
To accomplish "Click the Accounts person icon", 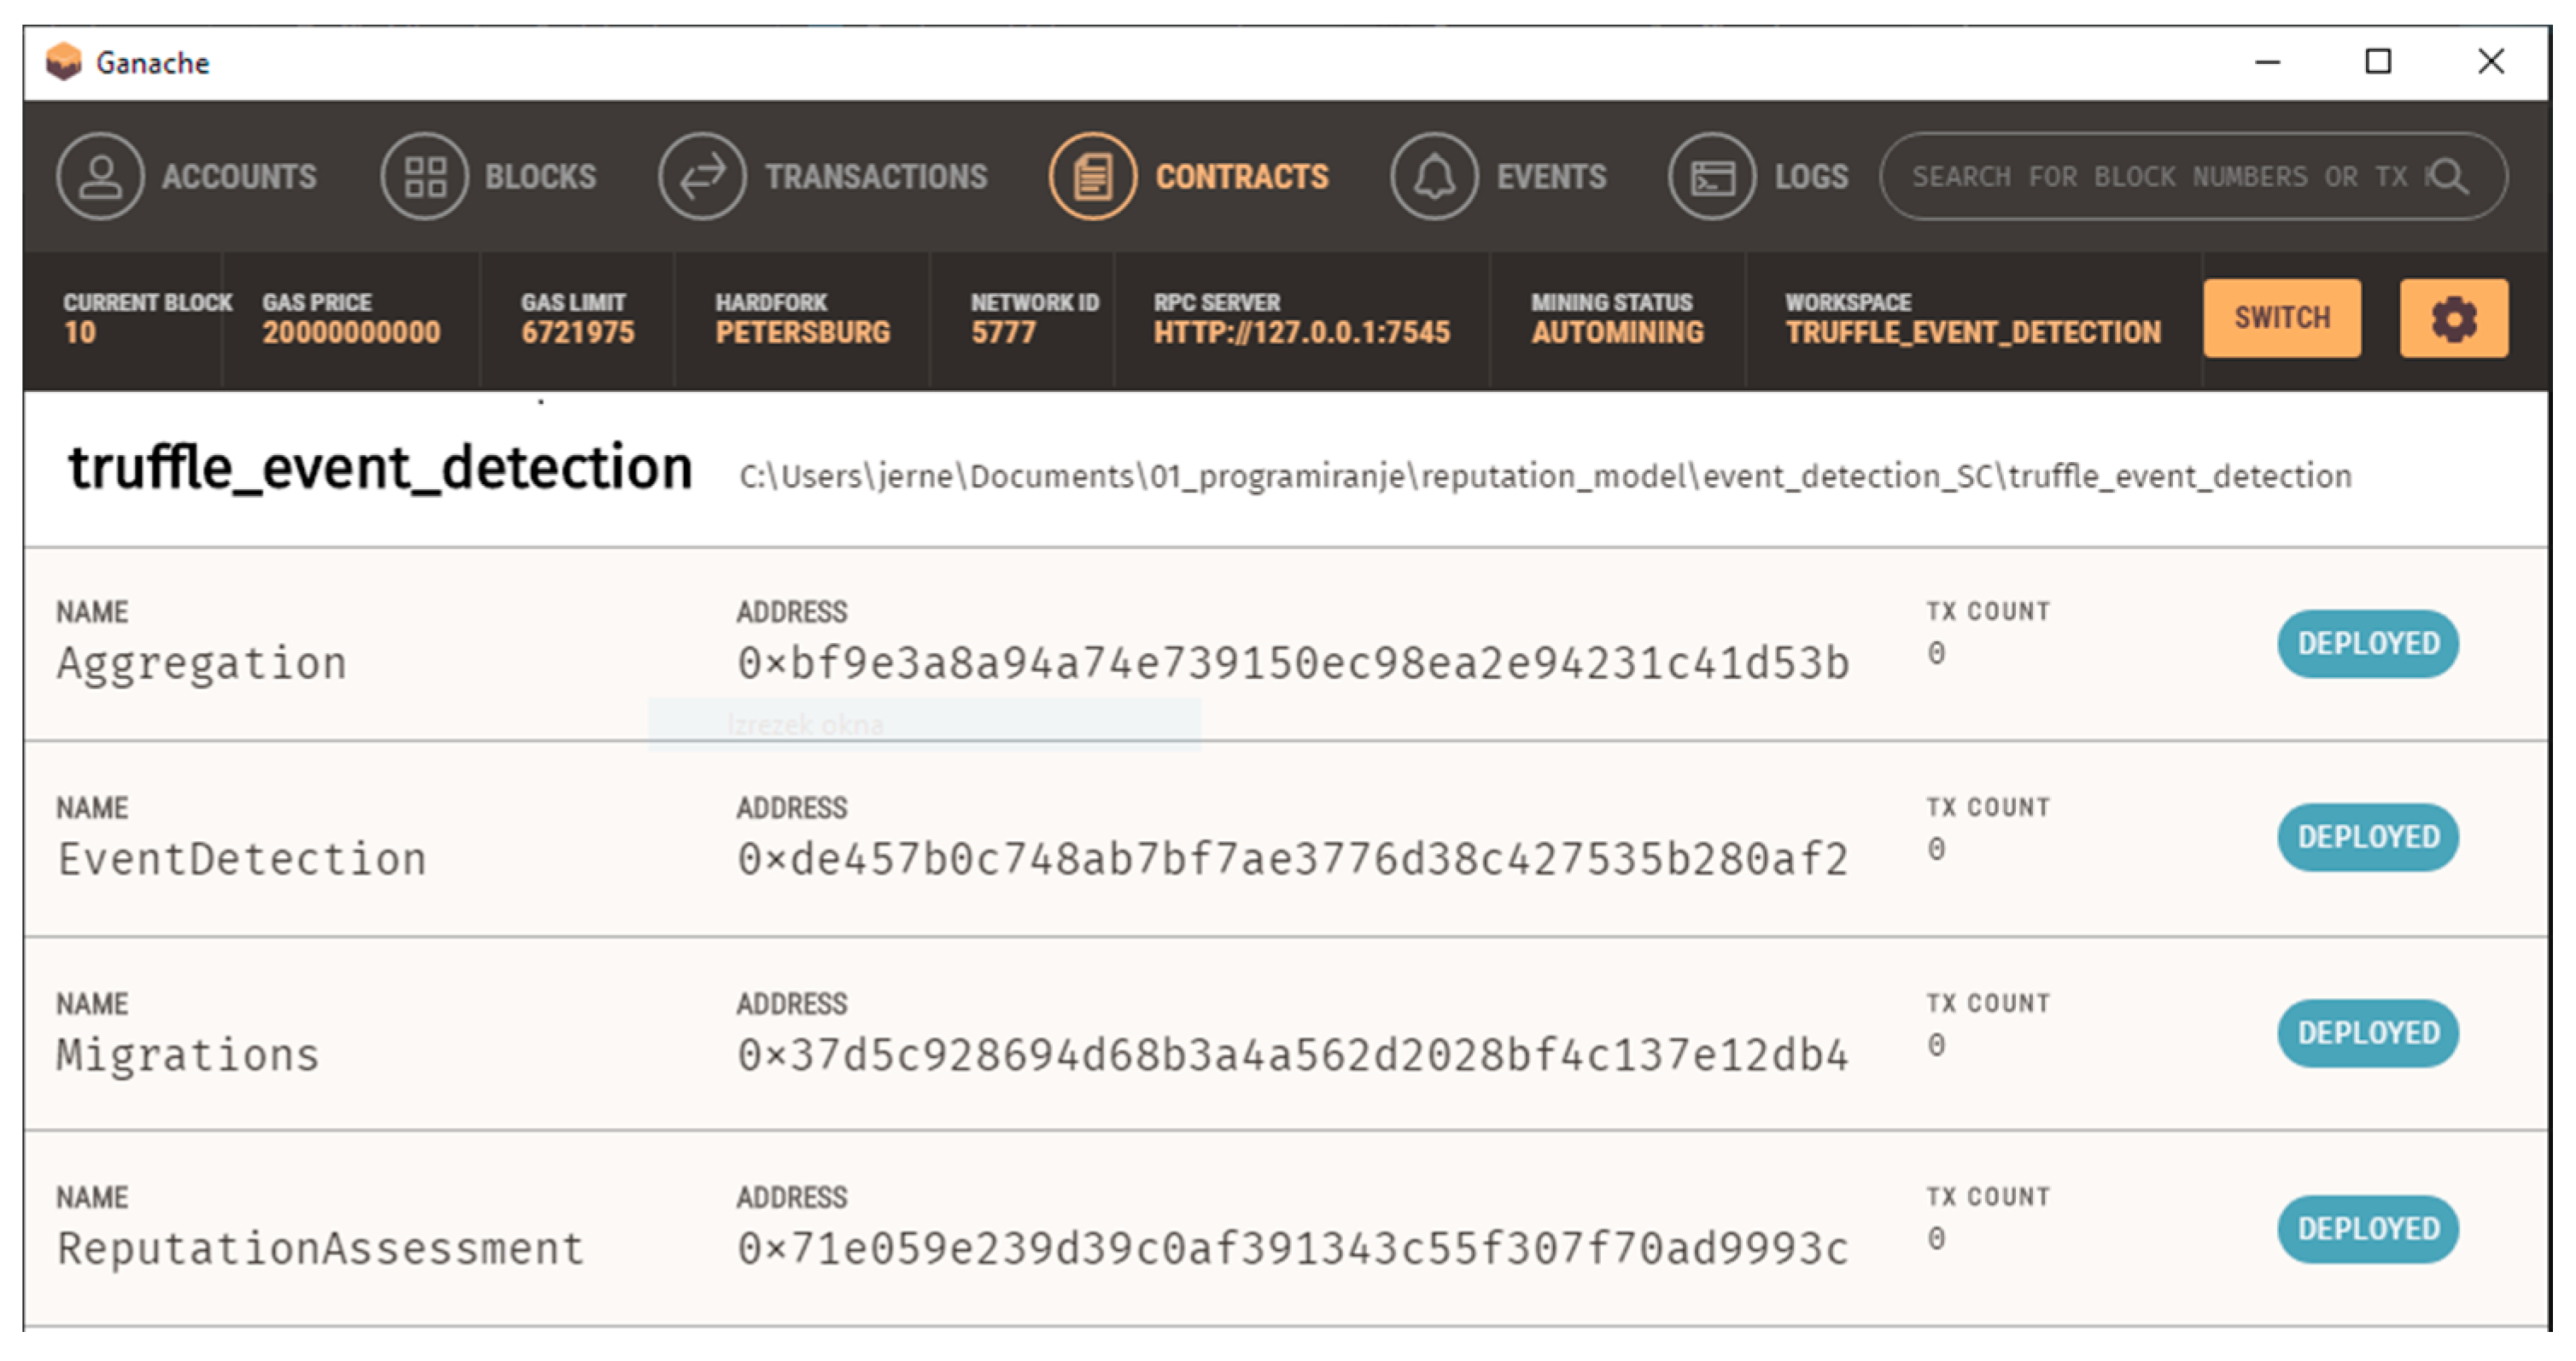I will (x=100, y=177).
